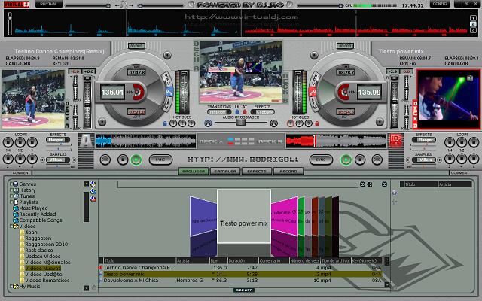482x301 pixels.
Task: Expand the Genres tree node
Action: coord(11,184)
